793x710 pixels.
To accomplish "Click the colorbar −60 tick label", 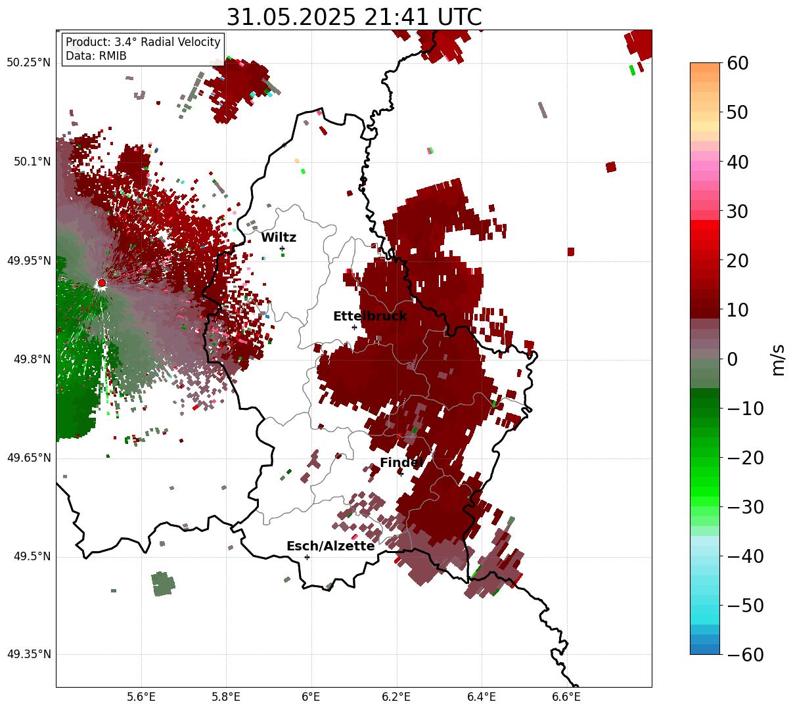I will (x=745, y=655).
